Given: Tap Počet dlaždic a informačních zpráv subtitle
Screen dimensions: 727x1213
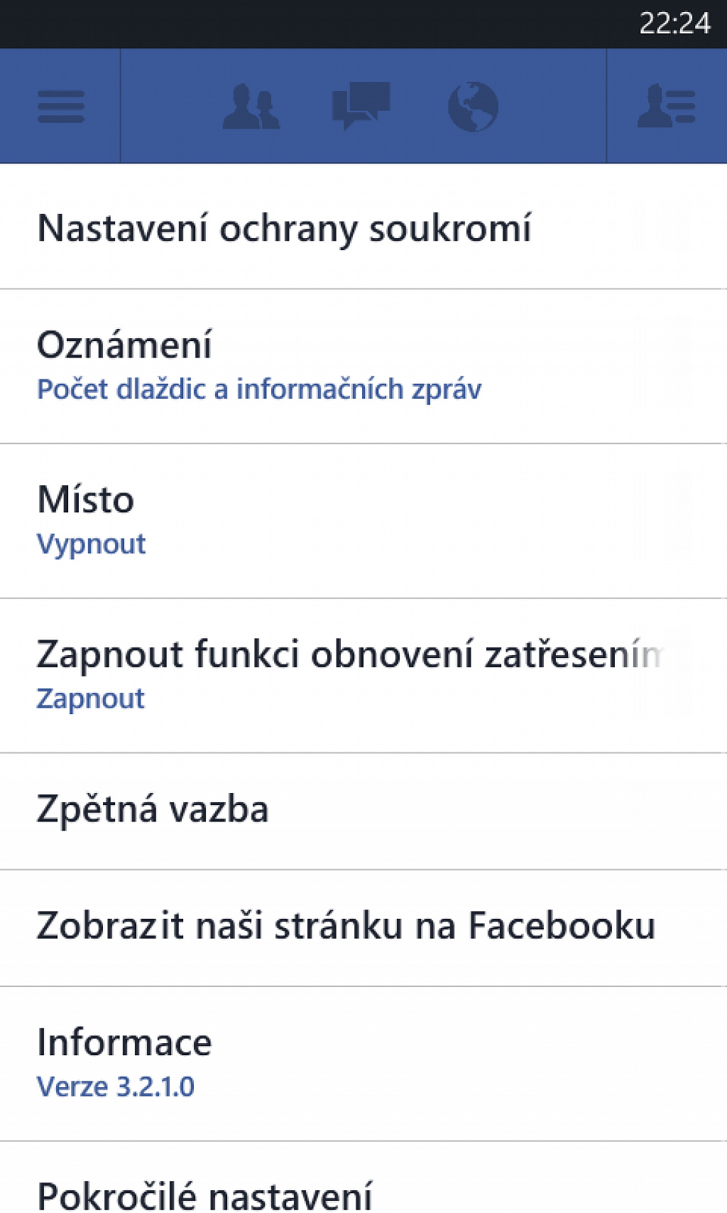Looking at the screenshot, I should pos(259,389).
